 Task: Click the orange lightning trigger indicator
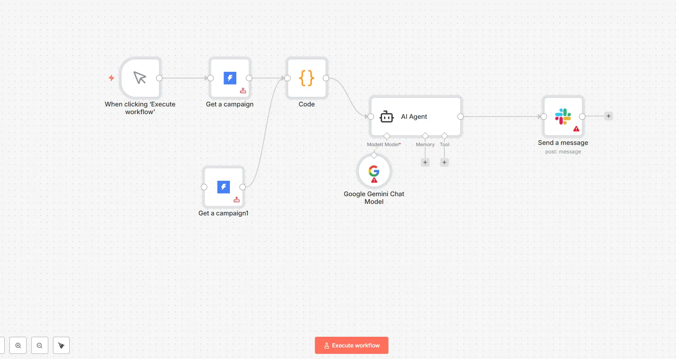point(112,78)
